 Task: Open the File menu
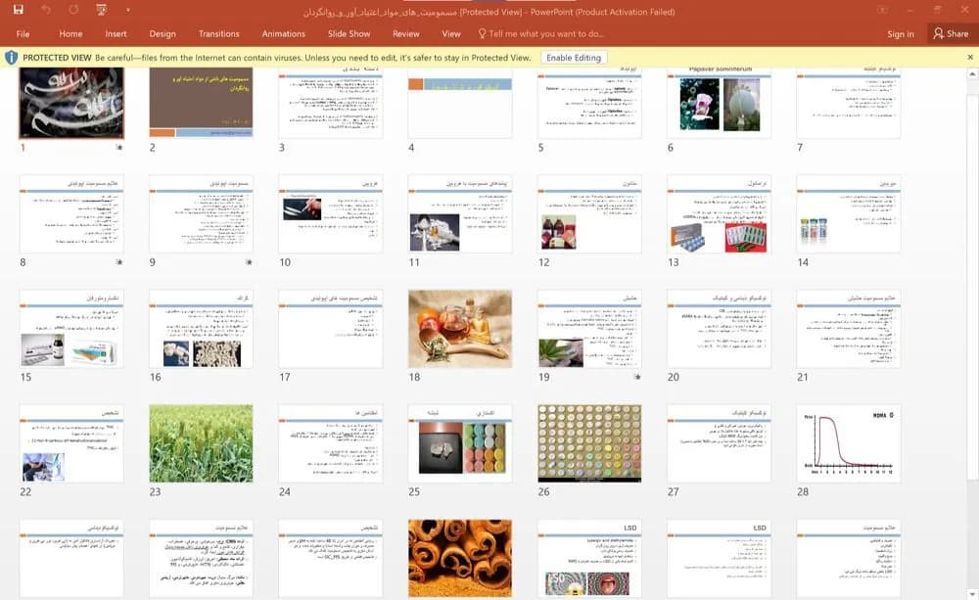click(x=23, y=33)
